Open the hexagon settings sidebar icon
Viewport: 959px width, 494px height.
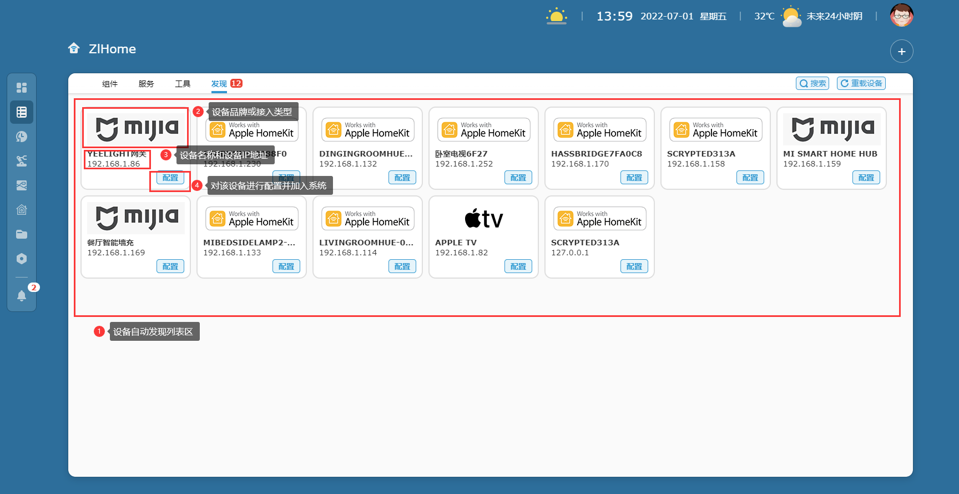22,259
